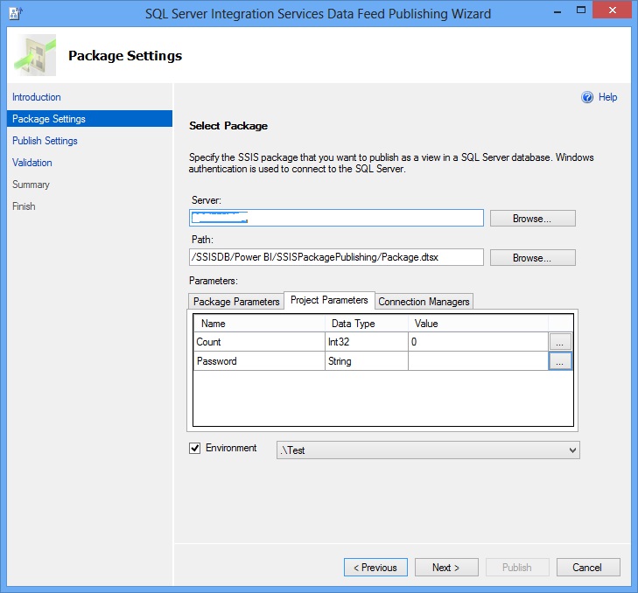The image size is (638, 593).
Task: Click the blue Help question-mark icon
Action: 587,97
